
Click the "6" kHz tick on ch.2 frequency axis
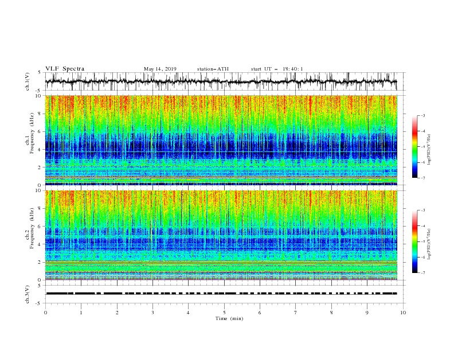pos(40,227)
